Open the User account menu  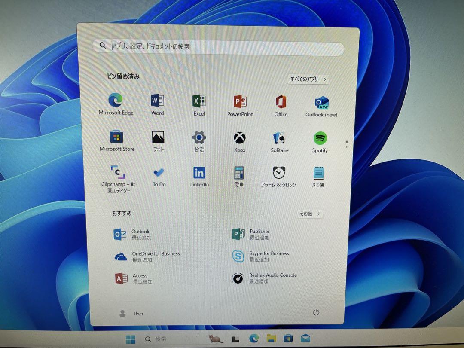click(x=131, y=313)
